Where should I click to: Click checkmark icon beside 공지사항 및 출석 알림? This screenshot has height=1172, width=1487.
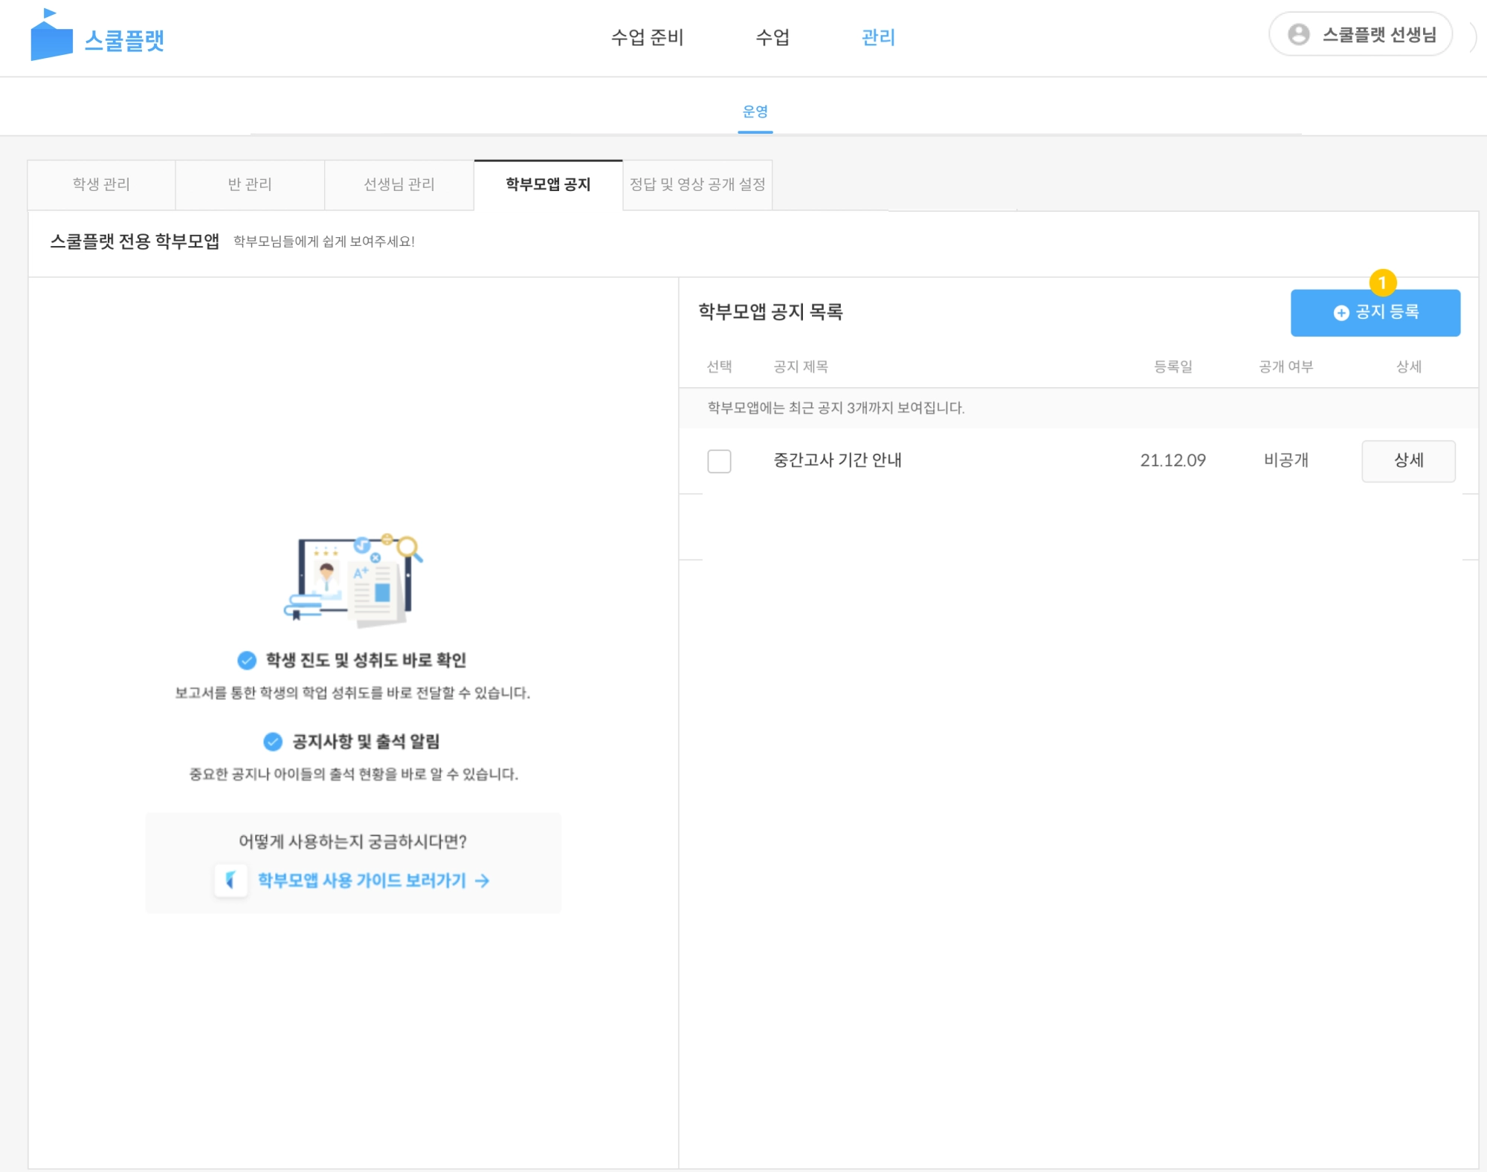pyautogui.click(x=273, y=742)
